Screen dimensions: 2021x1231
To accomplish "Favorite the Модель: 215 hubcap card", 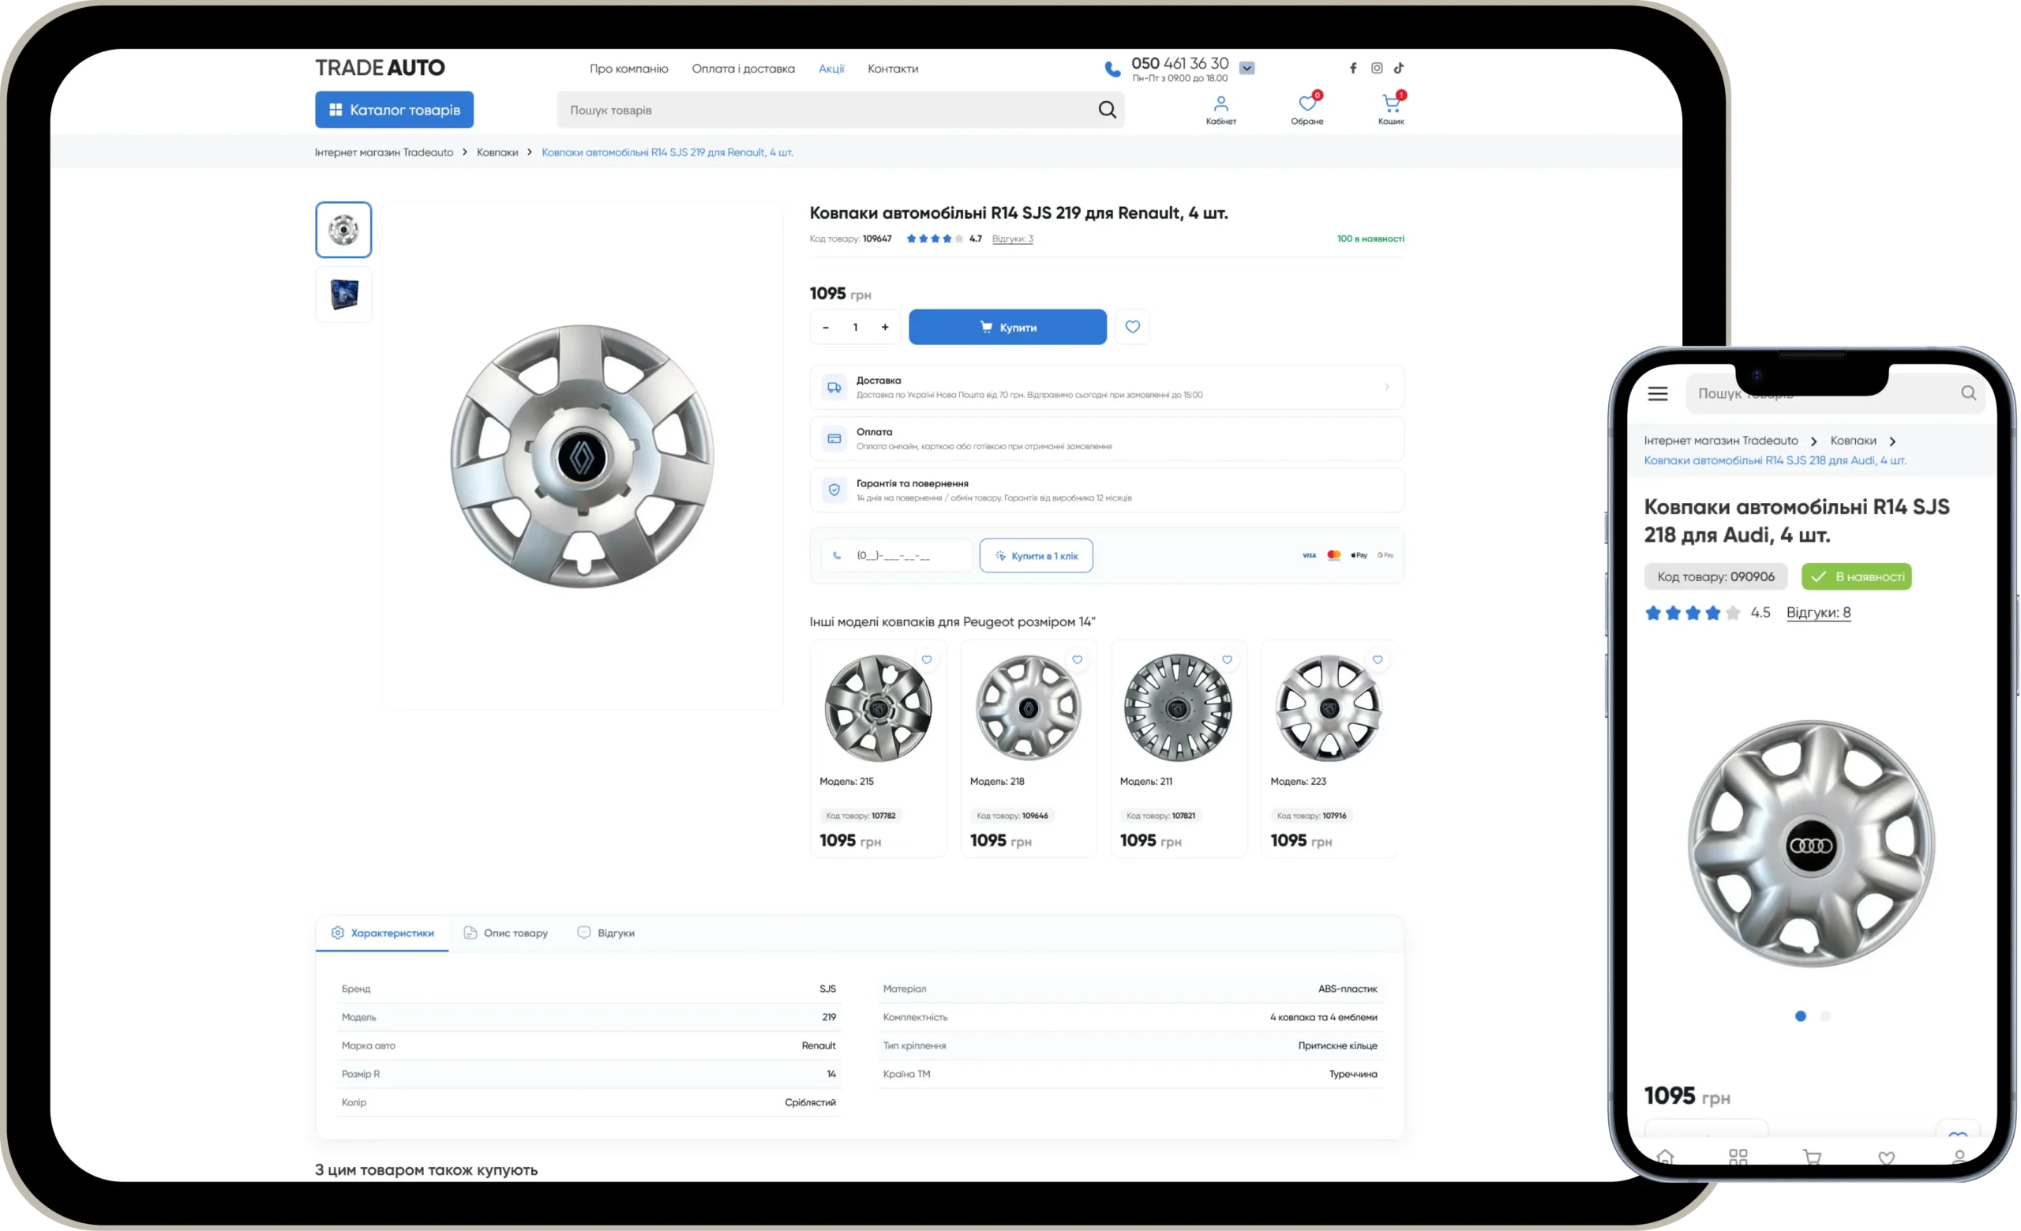I will click(927, 659).
